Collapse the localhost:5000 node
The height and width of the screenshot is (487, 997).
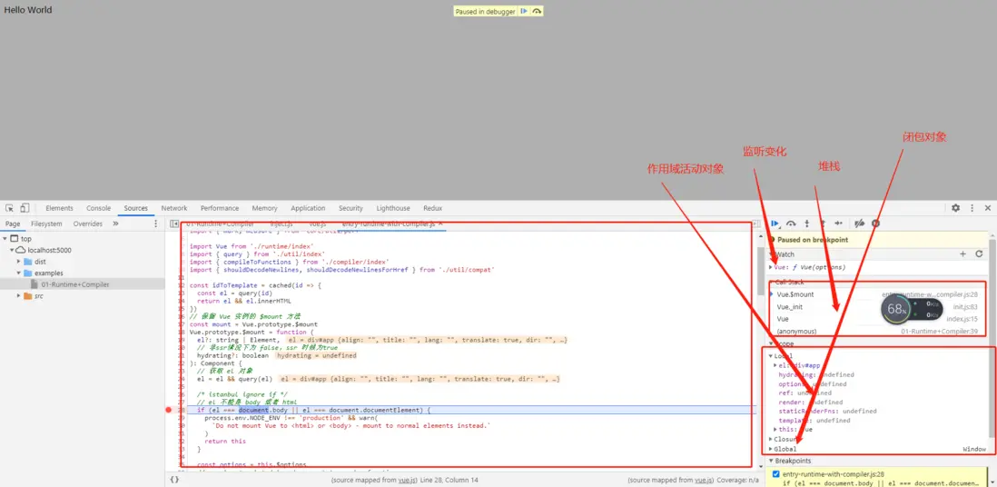13,250
